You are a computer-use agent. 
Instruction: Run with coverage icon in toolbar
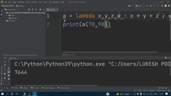pyautogui.click(x=154, y=6)
